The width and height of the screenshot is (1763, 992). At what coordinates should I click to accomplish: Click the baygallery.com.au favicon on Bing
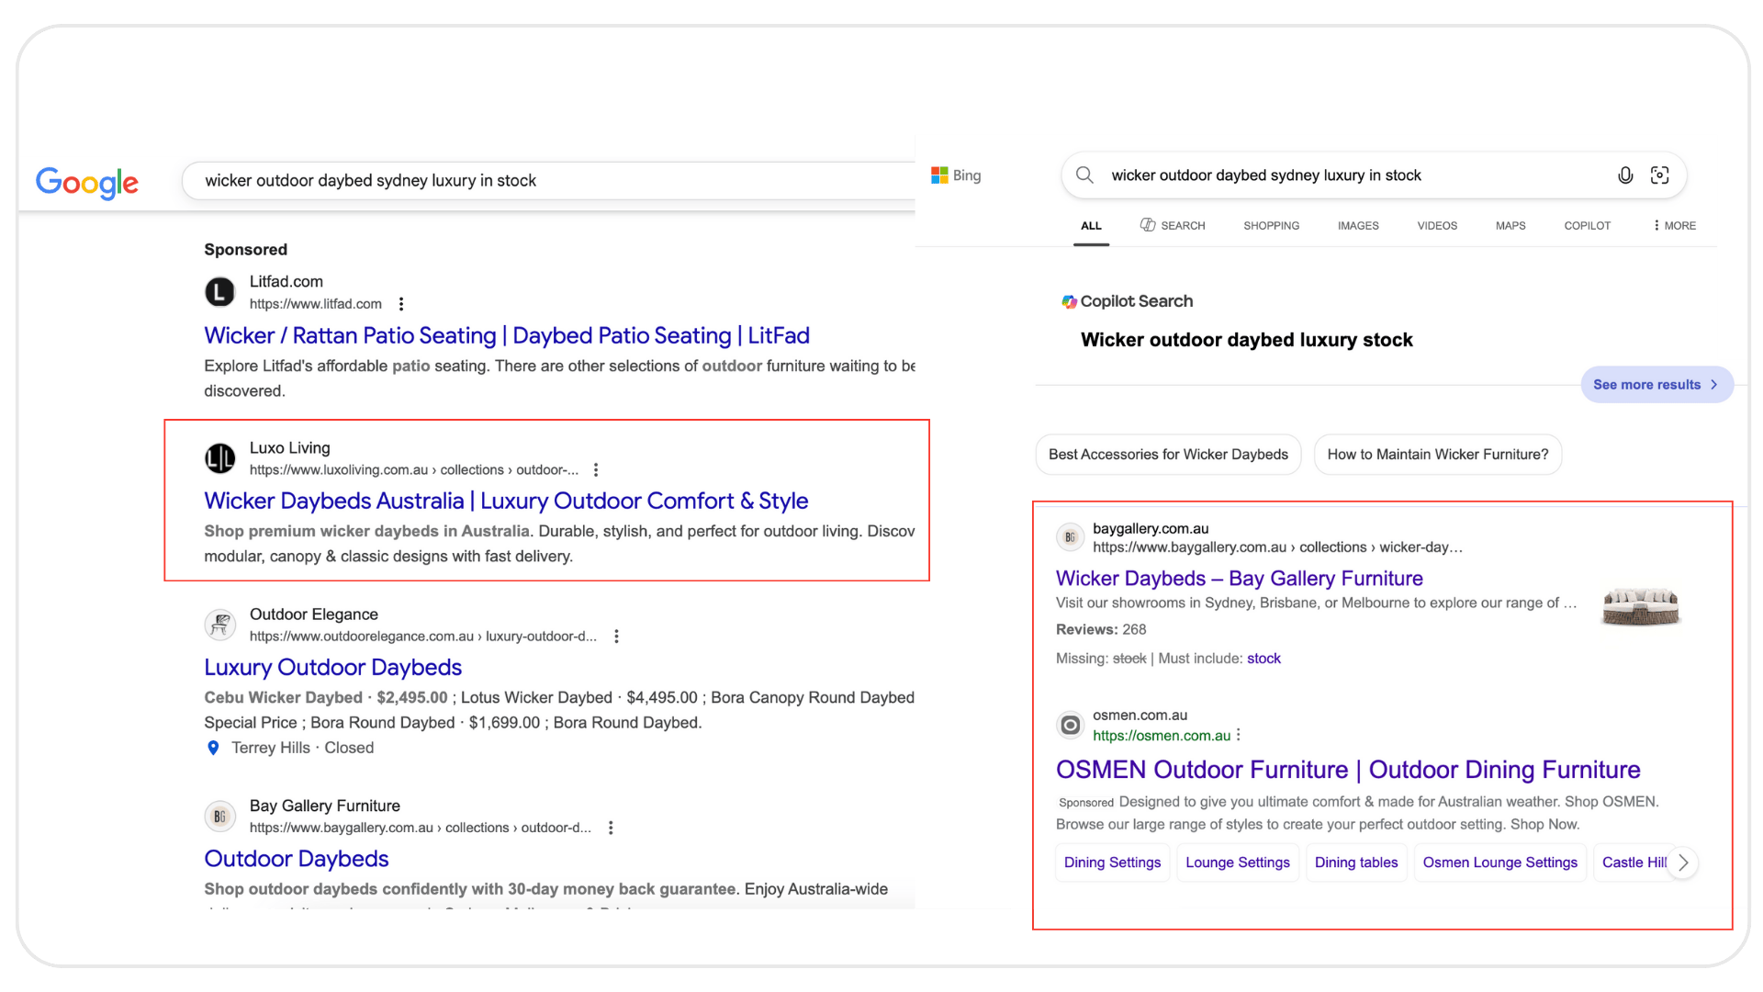[x=1070, y=537]
